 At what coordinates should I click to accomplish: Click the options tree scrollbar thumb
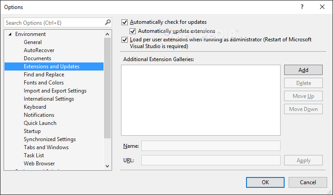(107, 88)
